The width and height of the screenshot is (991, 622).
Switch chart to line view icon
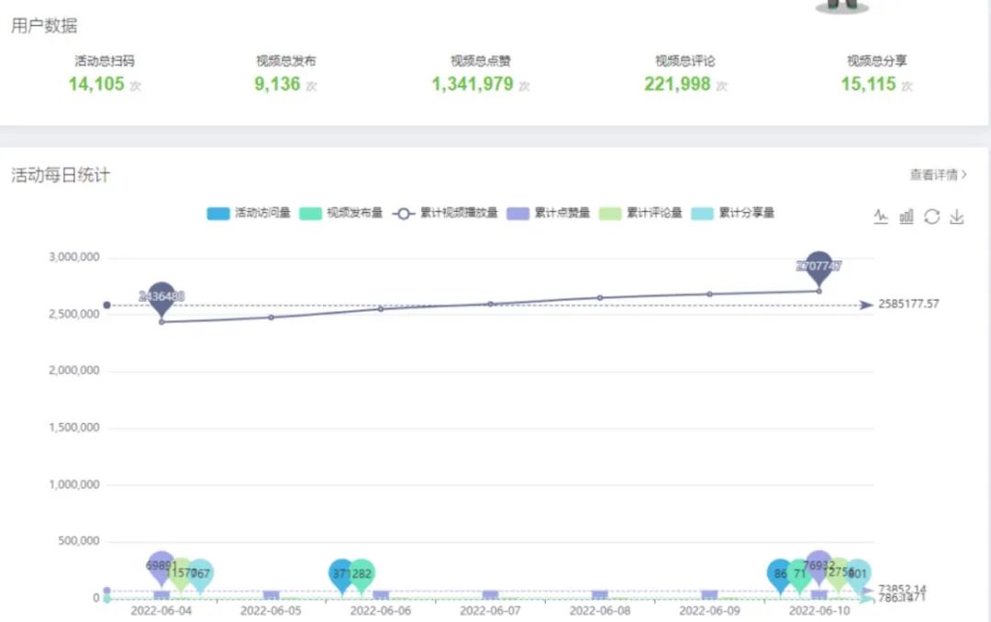tap(881, 215)
